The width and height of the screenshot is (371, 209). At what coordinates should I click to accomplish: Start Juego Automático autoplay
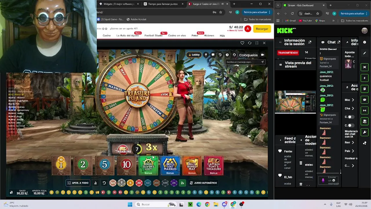click(x=203, y=183)
